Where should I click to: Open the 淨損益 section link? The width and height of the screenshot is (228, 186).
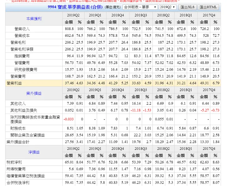pyautogui.click(x=34, y=152)
